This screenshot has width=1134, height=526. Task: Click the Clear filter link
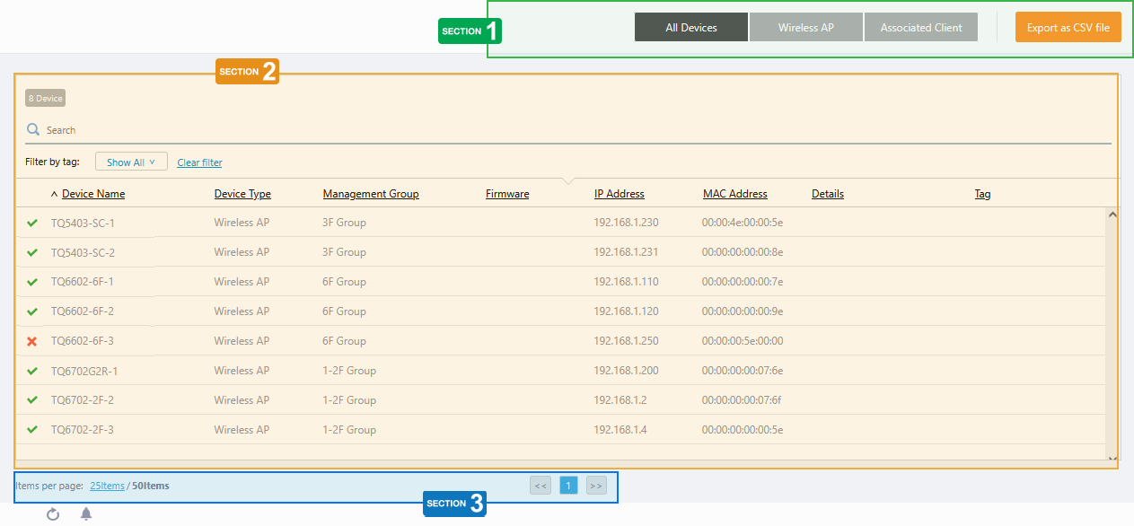coord(199,162)
